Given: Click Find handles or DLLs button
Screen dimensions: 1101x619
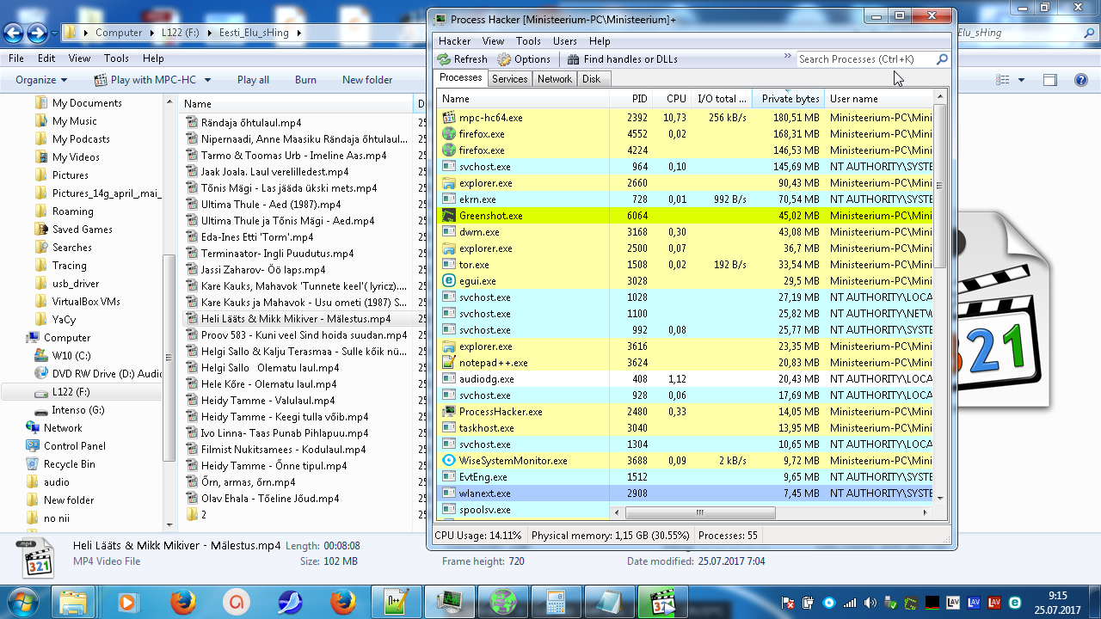Looking at the screenshot, I should click(x=622, y=59).
